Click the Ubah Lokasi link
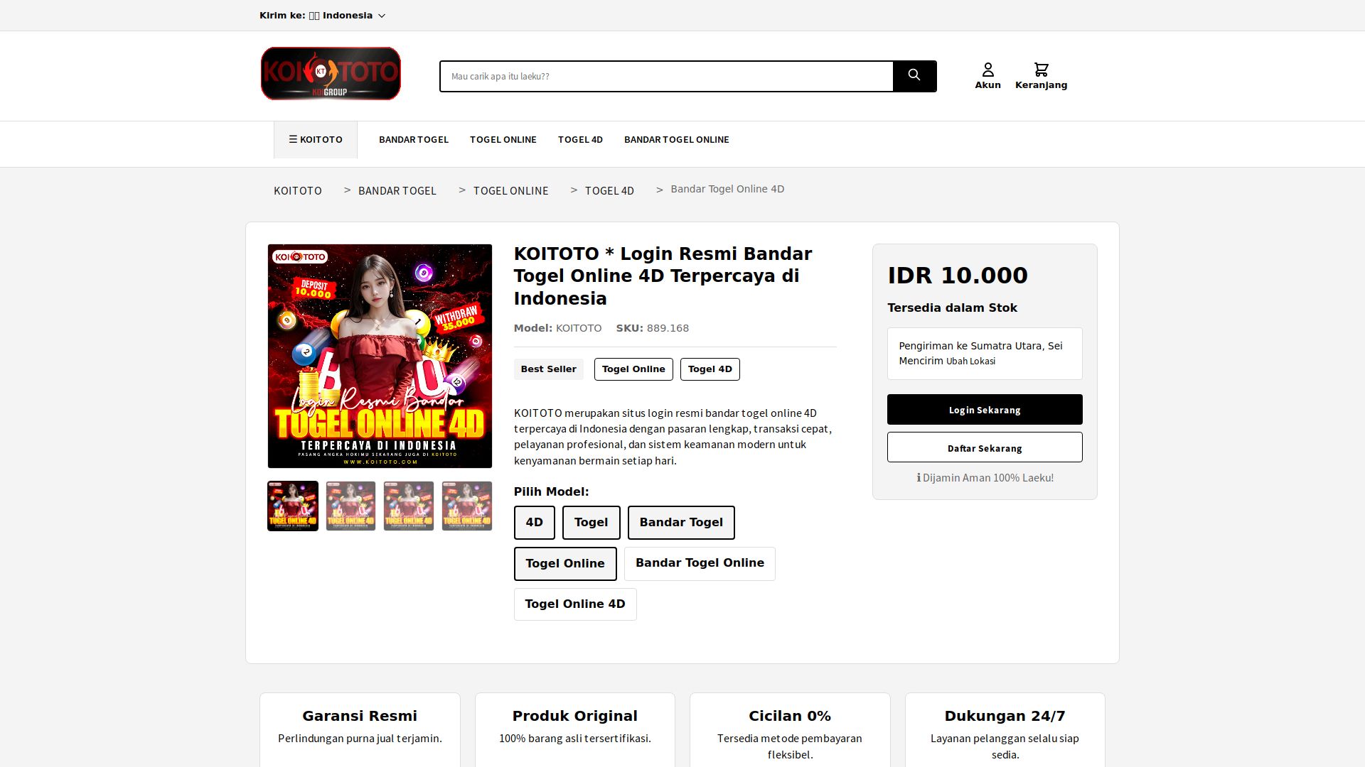 (x=970, y=361)
